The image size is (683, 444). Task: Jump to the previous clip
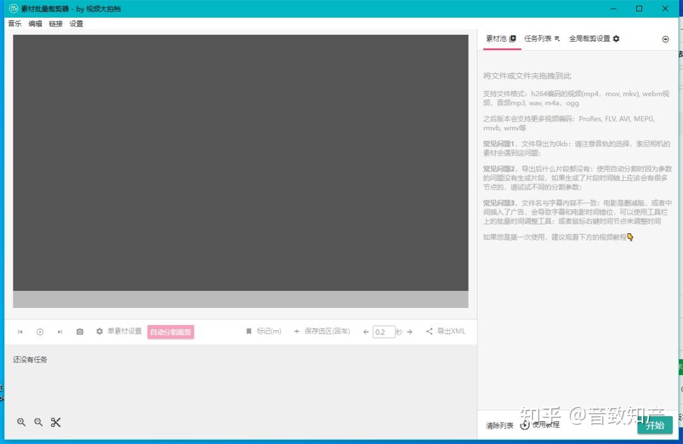20,331
